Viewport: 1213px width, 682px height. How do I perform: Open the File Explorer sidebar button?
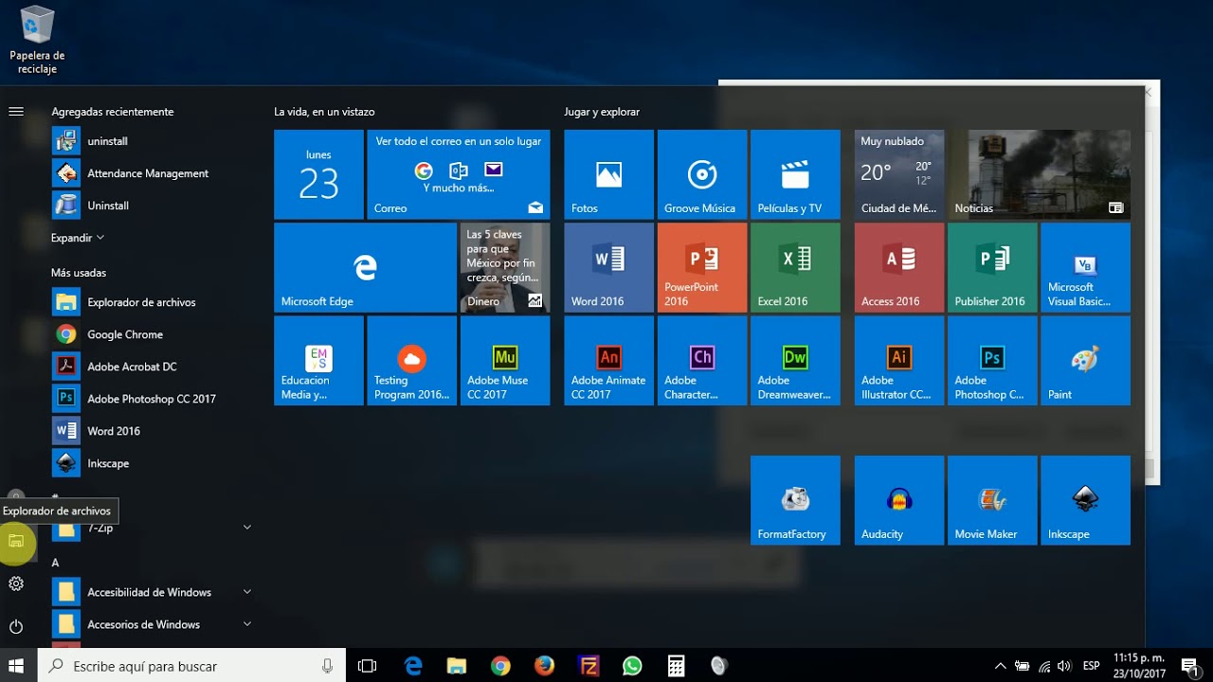(16, 541)
